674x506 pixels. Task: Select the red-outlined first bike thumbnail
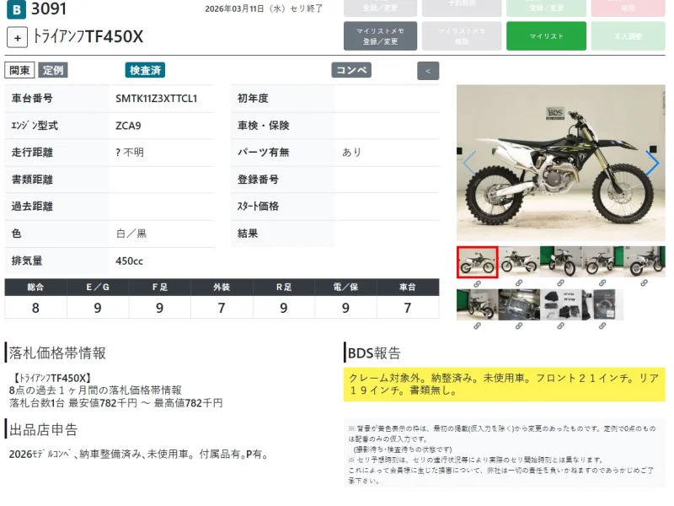tap(477, 262)
